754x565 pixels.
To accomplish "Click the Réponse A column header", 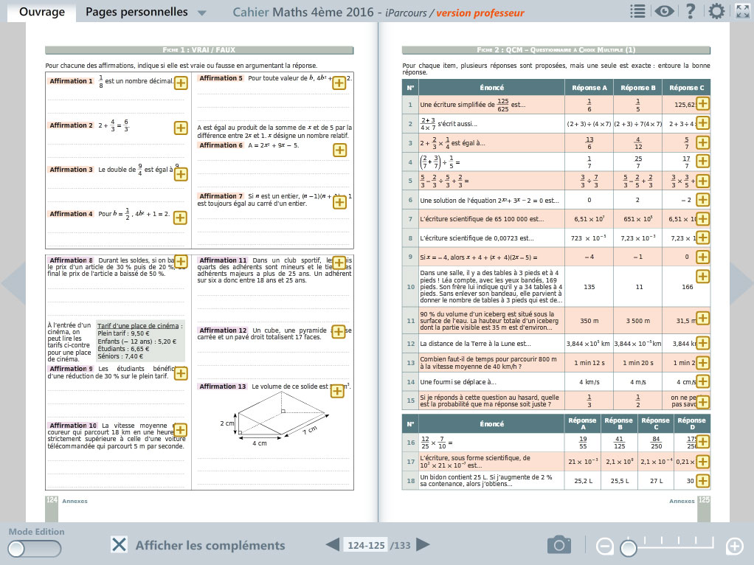I will click(589, 88).
